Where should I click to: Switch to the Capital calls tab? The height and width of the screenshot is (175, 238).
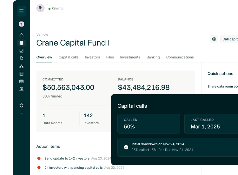click(69, 57)
